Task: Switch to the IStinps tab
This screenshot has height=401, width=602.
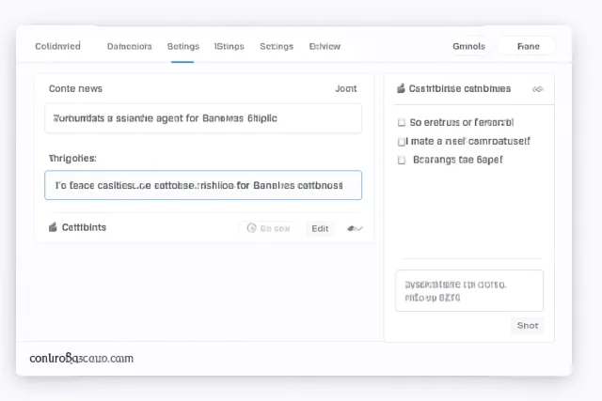Action: click(x=230, y=46)
